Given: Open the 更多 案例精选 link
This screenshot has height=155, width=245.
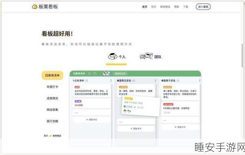Looking at the screenshot, I should [x=53, y=136].
